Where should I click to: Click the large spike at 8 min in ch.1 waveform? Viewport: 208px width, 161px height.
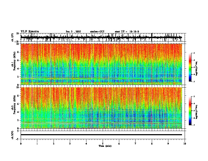point(152,37)
